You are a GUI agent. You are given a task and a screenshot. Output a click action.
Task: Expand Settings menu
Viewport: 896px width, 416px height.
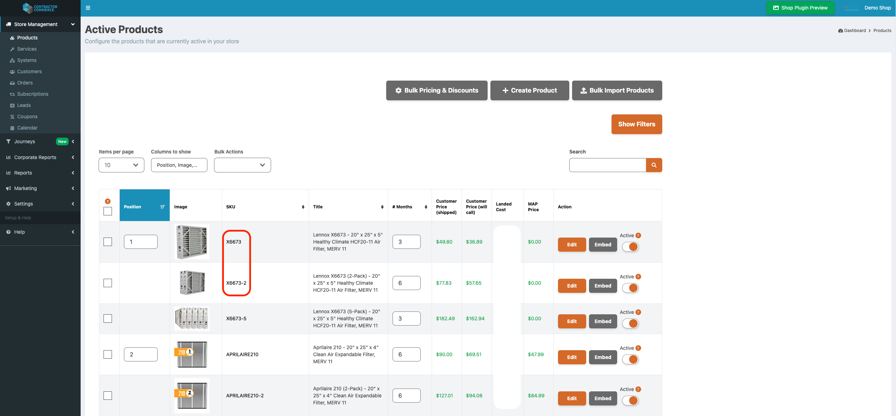point(40,204)
